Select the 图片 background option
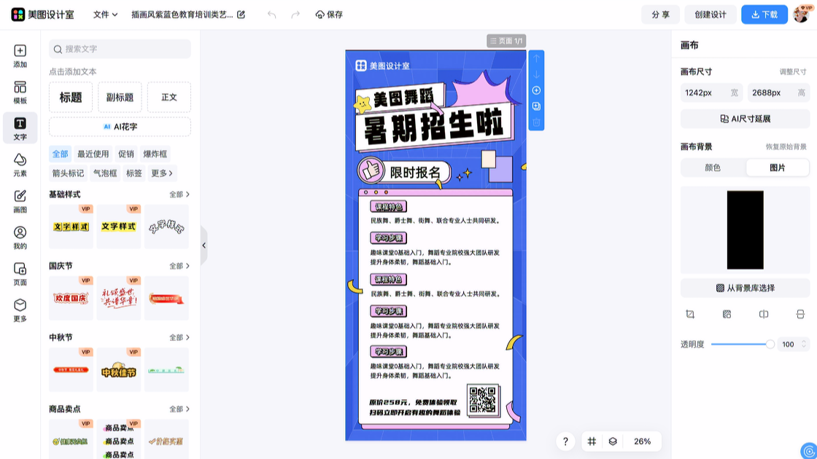 tap(778, 168)
